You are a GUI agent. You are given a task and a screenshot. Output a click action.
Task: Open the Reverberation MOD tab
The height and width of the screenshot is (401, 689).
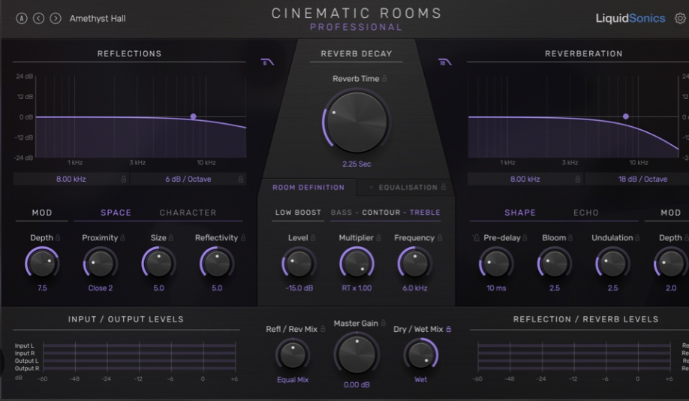tap(671, 213)
